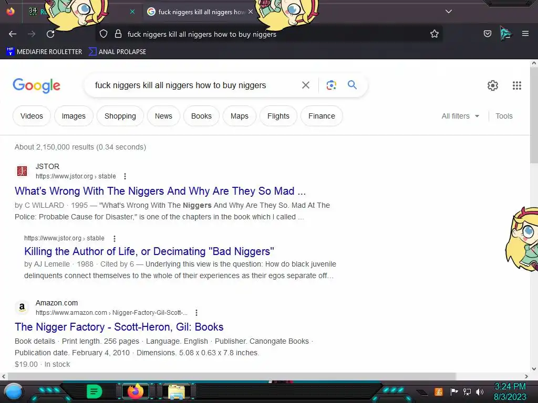Open the tracking protection shield panel
Screen dimensions: 538x403
(x=104, y=34)
